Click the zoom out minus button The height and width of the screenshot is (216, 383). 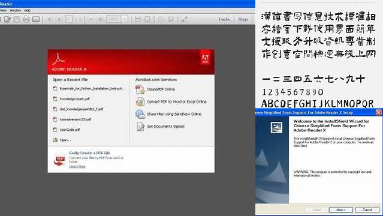point(91,19)
